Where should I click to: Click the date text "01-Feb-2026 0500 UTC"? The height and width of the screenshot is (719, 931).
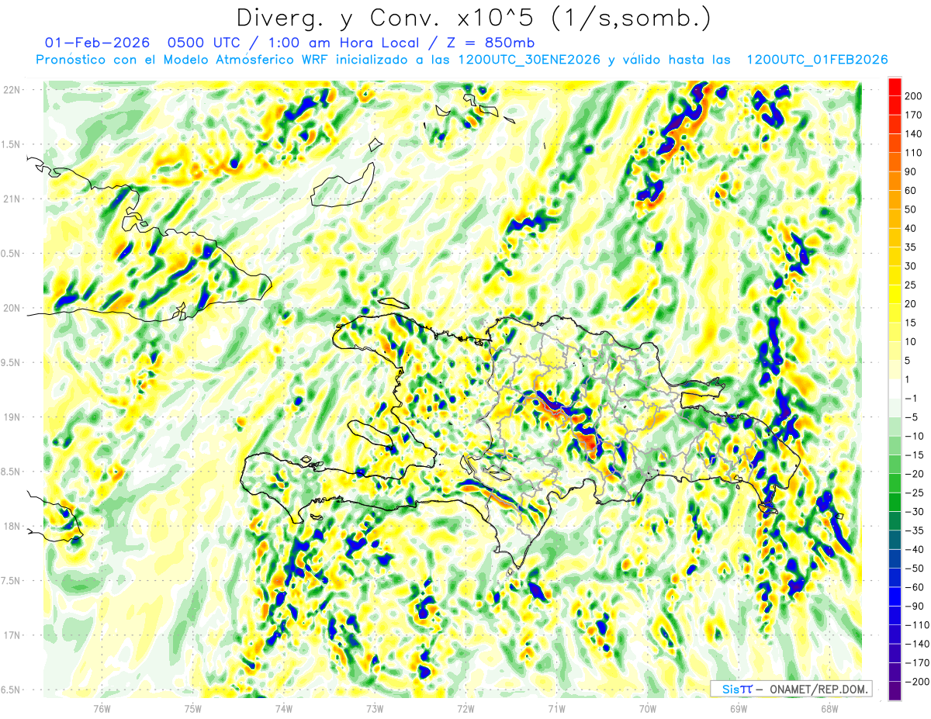(x=145, y=42)
